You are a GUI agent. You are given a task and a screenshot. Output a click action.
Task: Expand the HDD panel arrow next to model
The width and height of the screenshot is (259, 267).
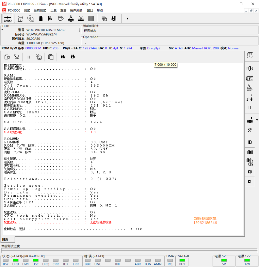(2, 30)
